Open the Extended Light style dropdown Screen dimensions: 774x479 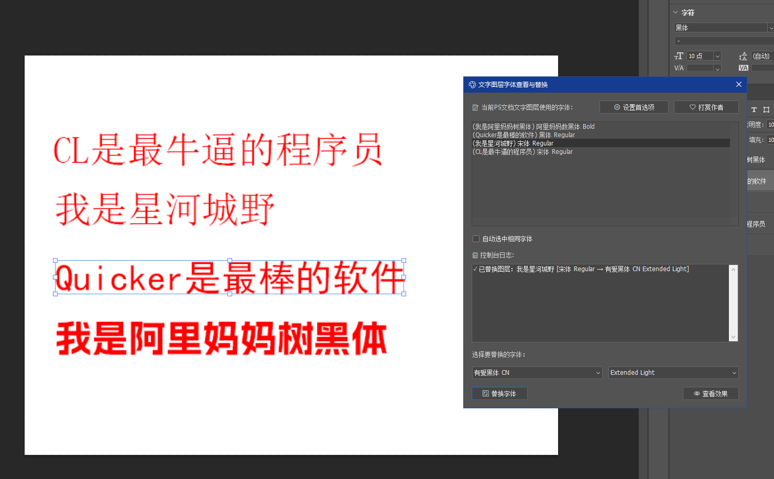pyautogui.click(x=673, y=373)
